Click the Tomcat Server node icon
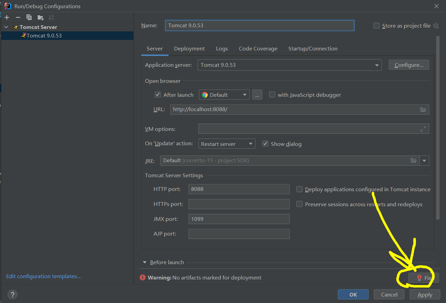 coord(15,27)
